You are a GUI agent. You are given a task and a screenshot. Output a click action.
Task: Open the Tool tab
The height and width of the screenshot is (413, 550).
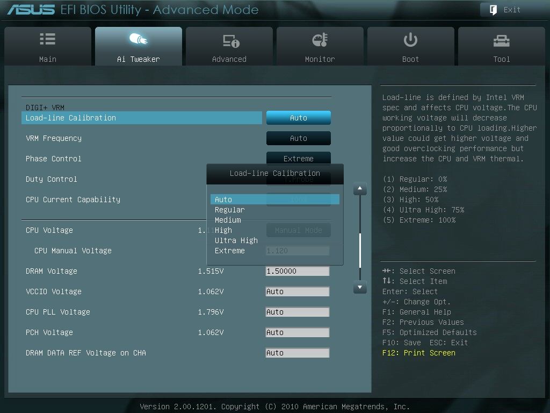[502, 46]
